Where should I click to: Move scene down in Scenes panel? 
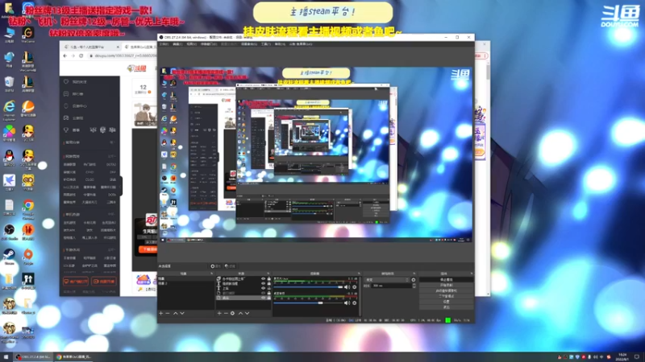click(182, 313)
